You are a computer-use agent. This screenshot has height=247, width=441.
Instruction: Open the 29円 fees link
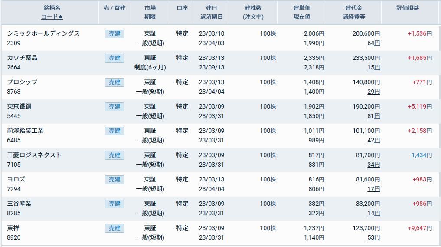pos(373,92)
